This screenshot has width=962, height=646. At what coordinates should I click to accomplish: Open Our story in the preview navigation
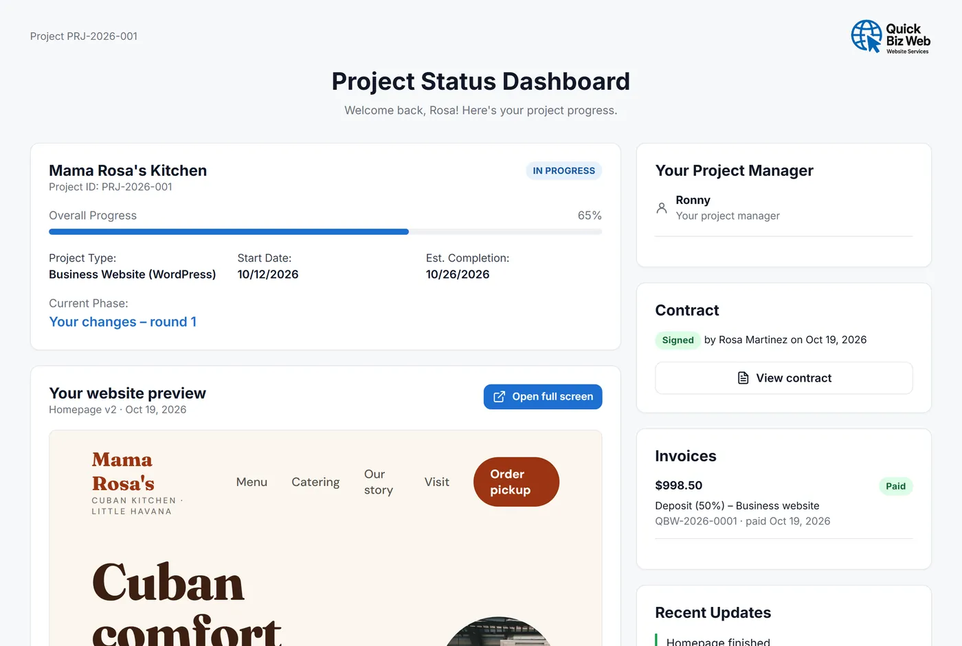[x=379, y=482]
